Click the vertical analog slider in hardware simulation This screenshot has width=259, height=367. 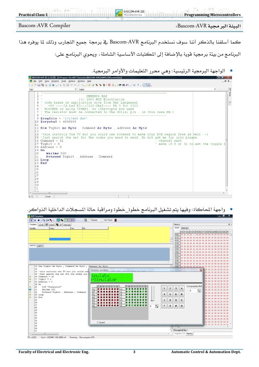point(152,294)
